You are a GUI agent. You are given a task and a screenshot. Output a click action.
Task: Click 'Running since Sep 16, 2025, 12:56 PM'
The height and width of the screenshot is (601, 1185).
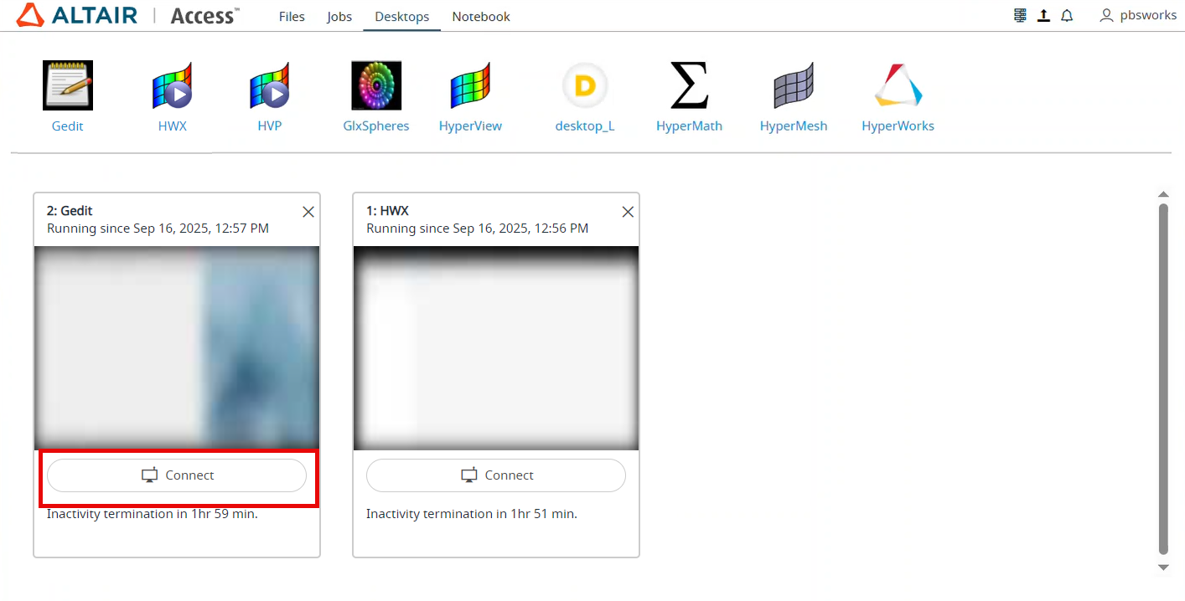(x=478, y=229)
